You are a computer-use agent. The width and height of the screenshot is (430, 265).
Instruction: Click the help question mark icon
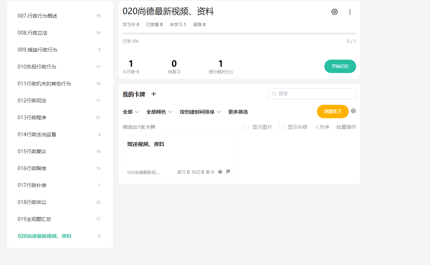tap(353, 111)
